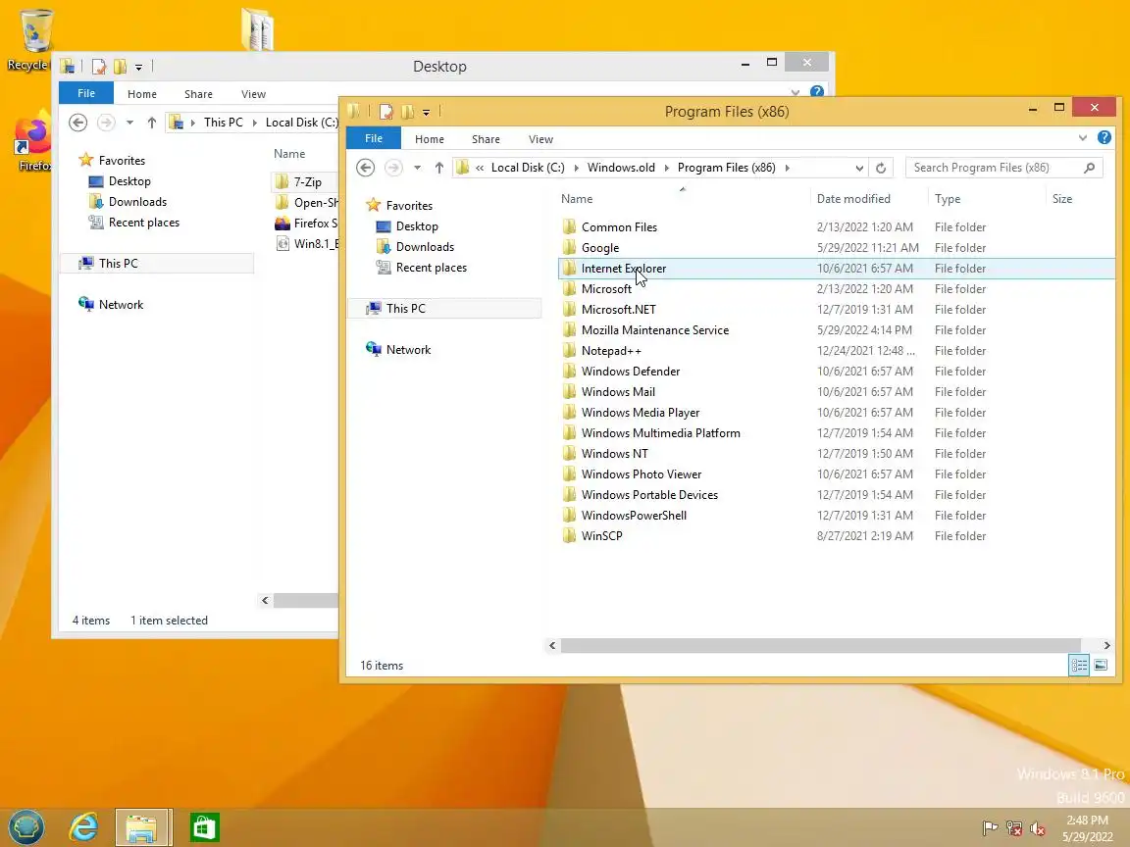This screenshot has height=847, width=1130.
Task: Open Home tab in Desktop window
Action: click(x=142, y=94)
